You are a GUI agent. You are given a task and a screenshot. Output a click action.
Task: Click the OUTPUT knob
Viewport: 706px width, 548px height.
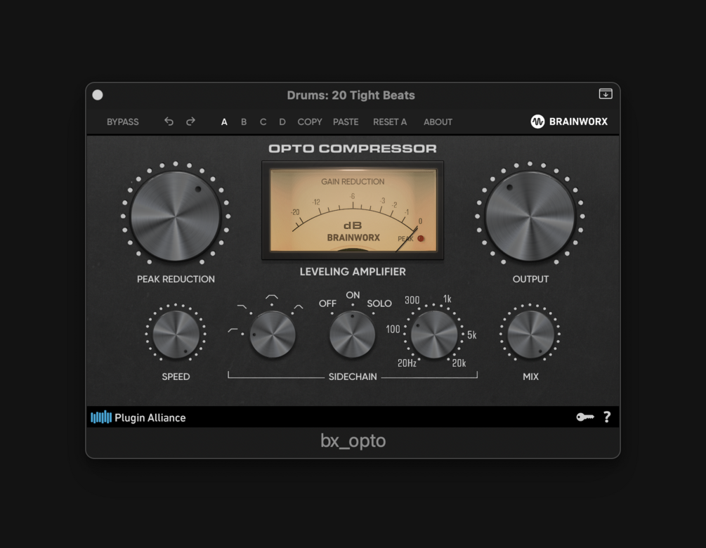point(530,216)
